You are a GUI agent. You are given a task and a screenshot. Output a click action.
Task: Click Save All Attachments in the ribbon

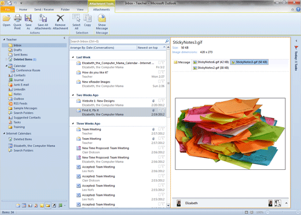click(x=43, y=22)
